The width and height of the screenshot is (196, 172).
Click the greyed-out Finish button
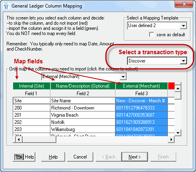pyautogui.click(x=163, y=157)
